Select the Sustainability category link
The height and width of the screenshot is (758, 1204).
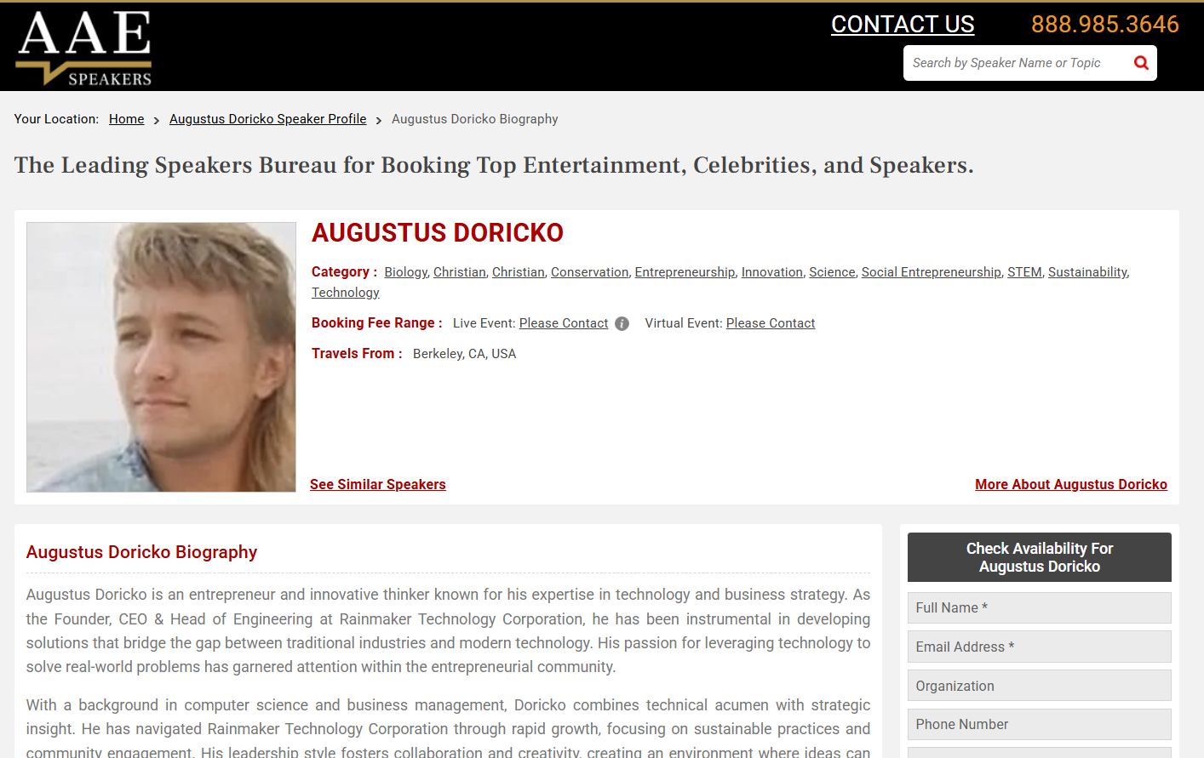click(x=1087, y=272)
